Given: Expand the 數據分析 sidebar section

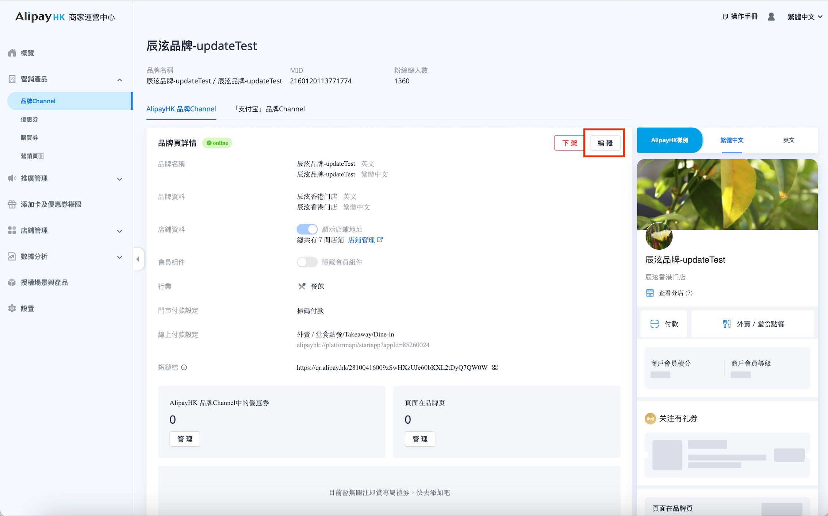Looking at the screenshot, I should point(119,257).
